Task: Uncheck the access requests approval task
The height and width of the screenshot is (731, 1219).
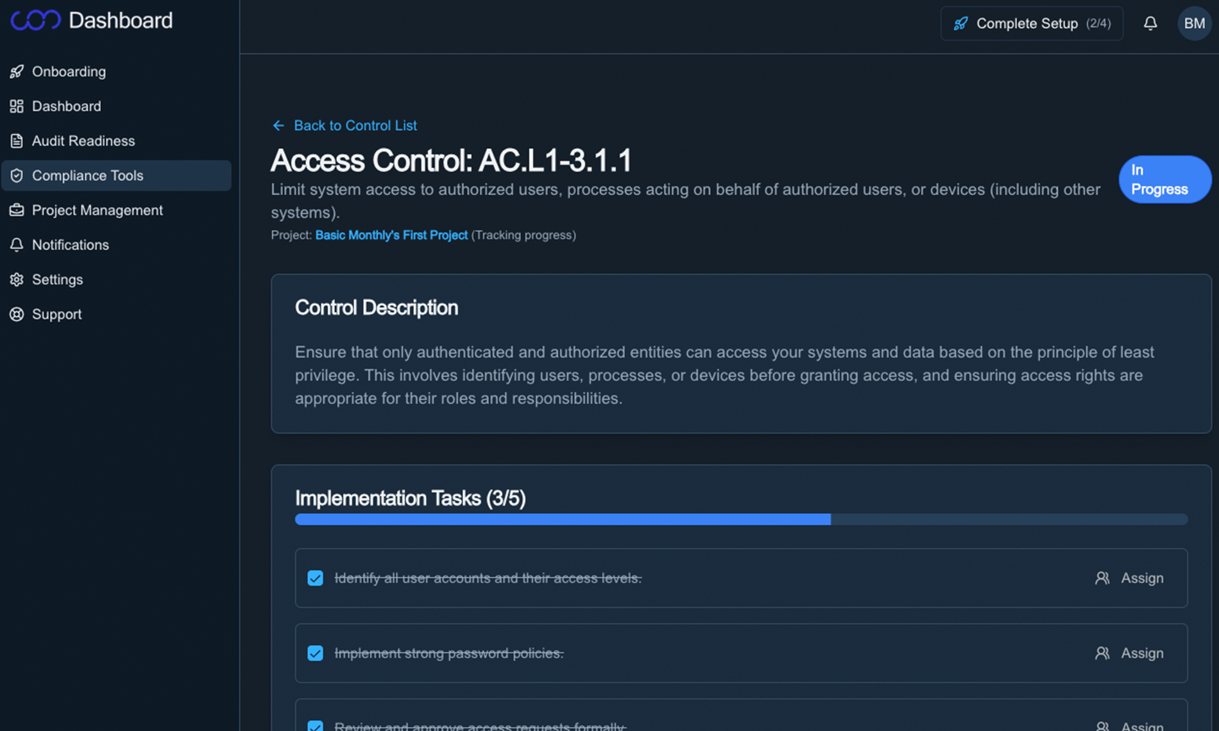Action: 315,726
